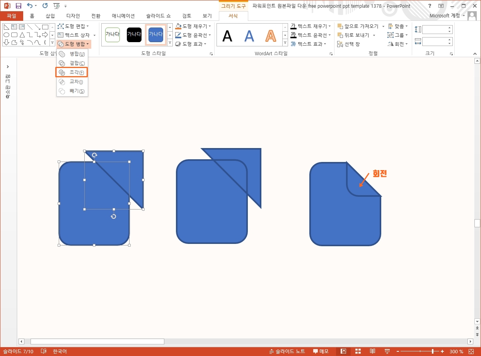Switch to Slide Sorter view icon
Viewport: 481px width, 356px height.
(358, 351)
